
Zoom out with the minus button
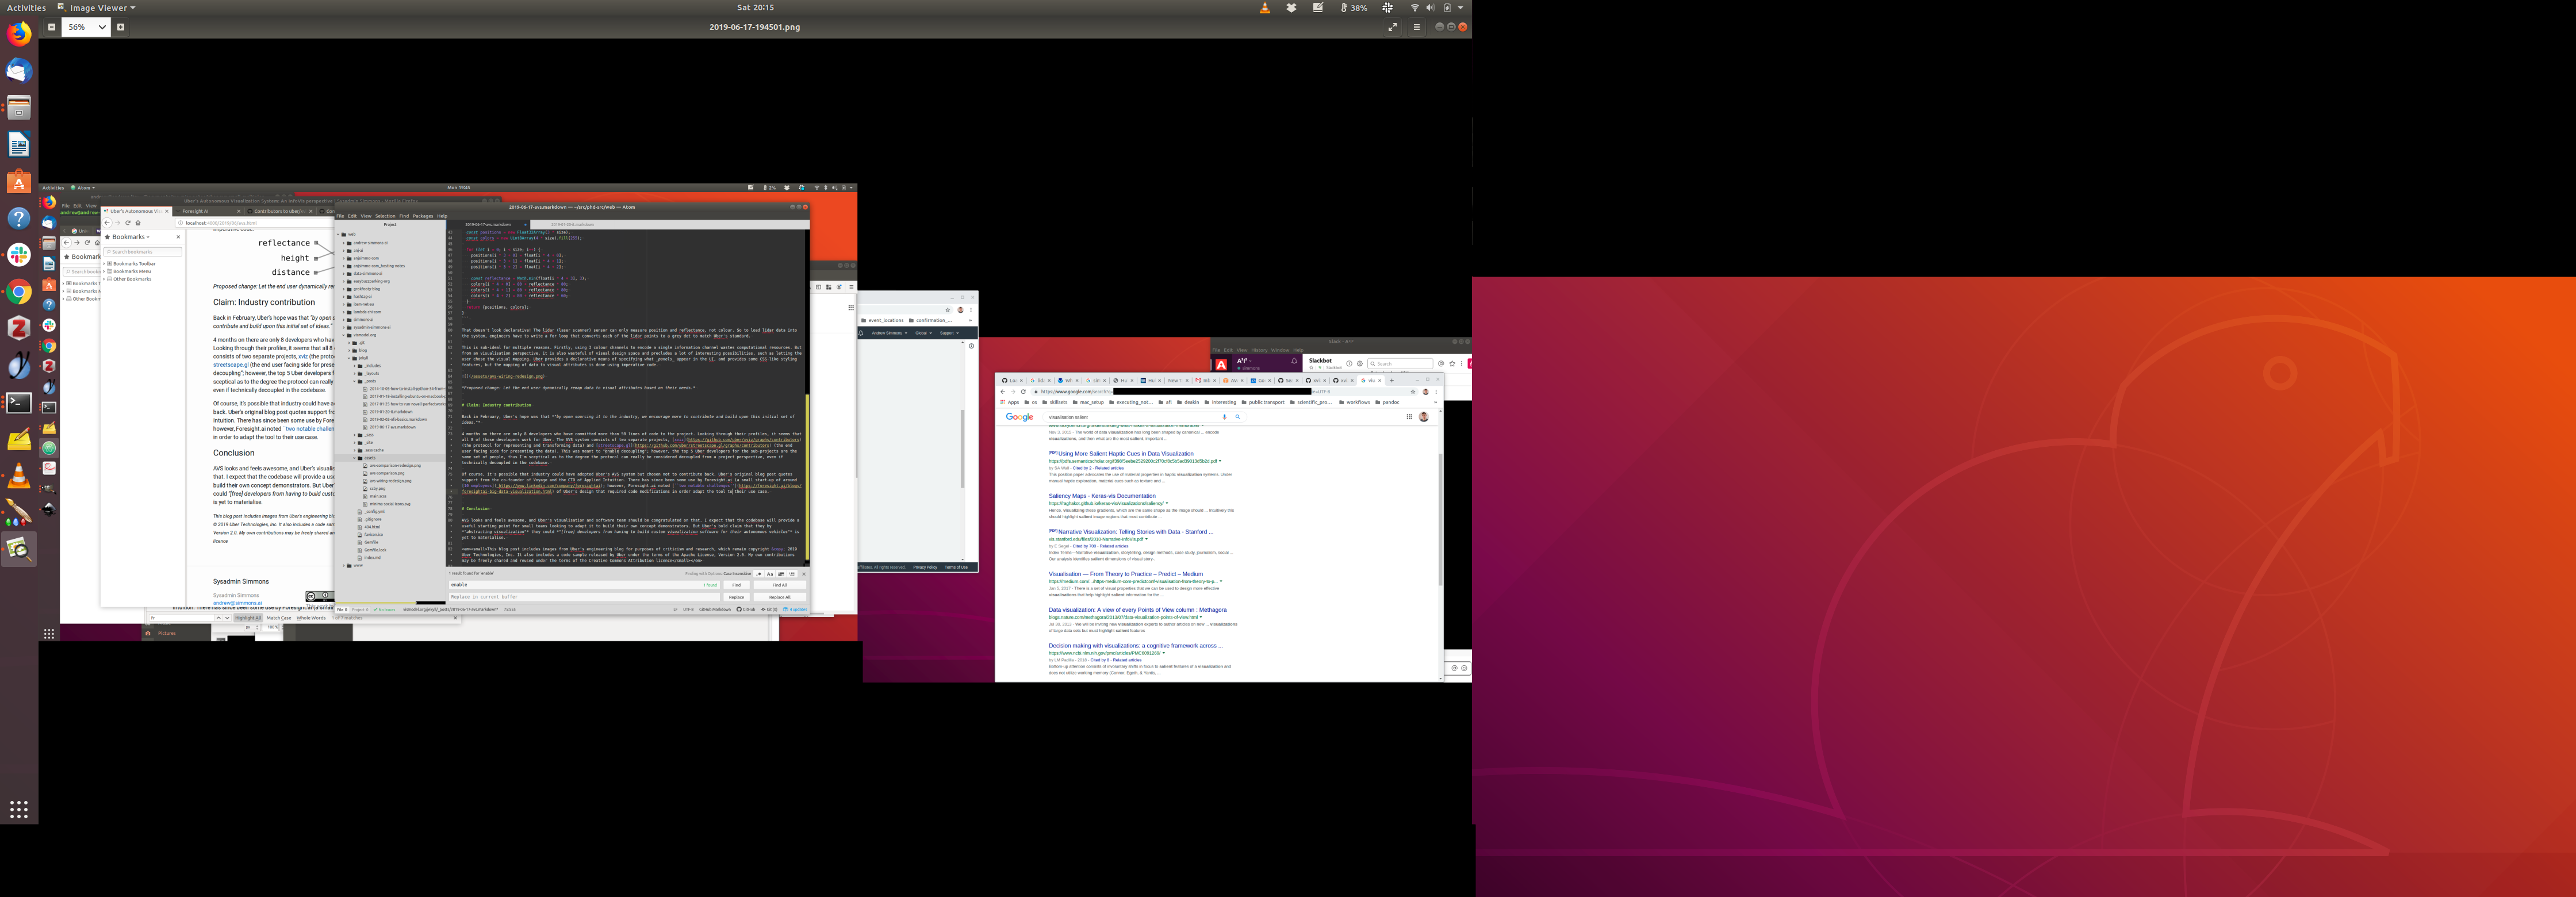51,27
